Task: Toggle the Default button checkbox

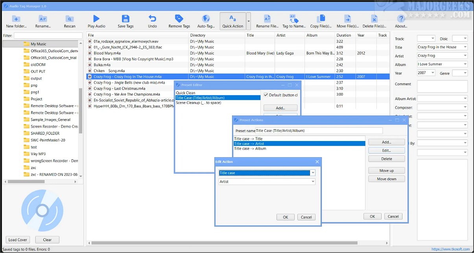Action: pyautogui.click(x=266, y=95)
